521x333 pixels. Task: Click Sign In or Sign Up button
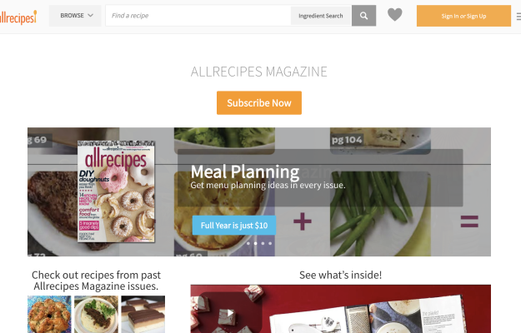tap(463, 16)
